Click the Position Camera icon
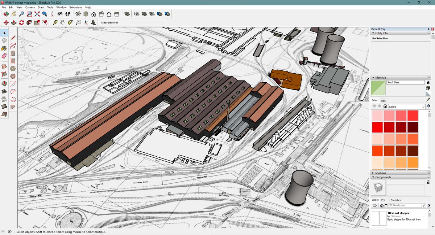The height and width of the screenshot is (235, 435). click(52, 14)
